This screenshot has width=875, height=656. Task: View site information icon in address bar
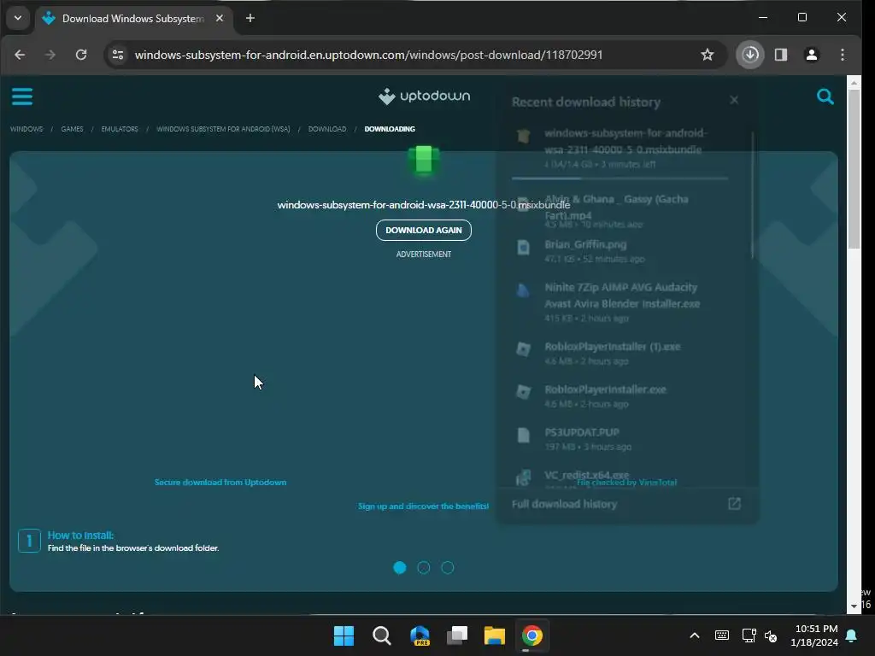click(x=118, y=55)
